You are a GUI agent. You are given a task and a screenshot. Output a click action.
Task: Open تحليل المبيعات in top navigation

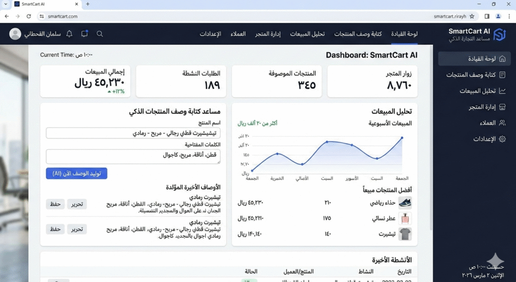pos(307,34)
